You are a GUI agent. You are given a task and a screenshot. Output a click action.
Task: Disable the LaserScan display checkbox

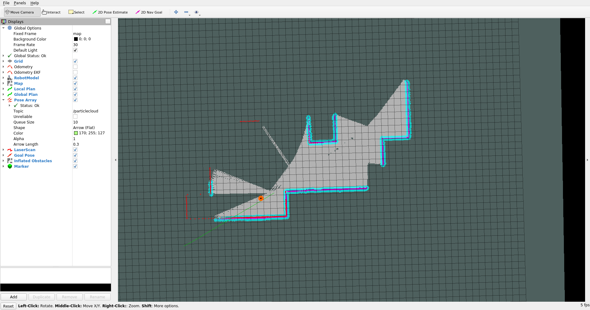pyautogui.click(x=75, y=150)
